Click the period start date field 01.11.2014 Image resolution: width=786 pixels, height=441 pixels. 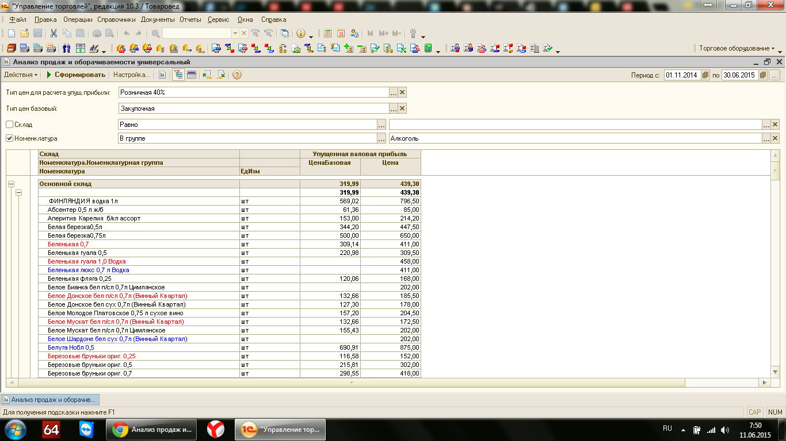(x=682, y=75)
